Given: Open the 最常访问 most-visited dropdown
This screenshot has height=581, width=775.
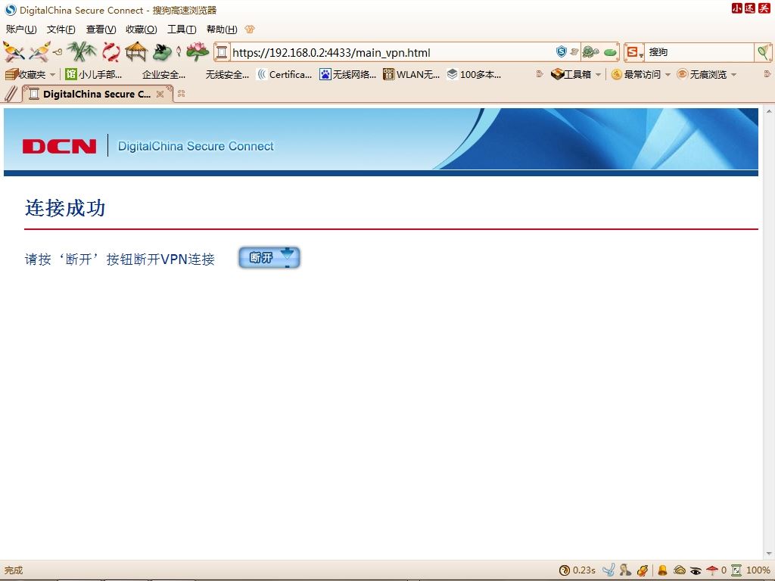Looking at the screenshot, I should pos(641,75).
